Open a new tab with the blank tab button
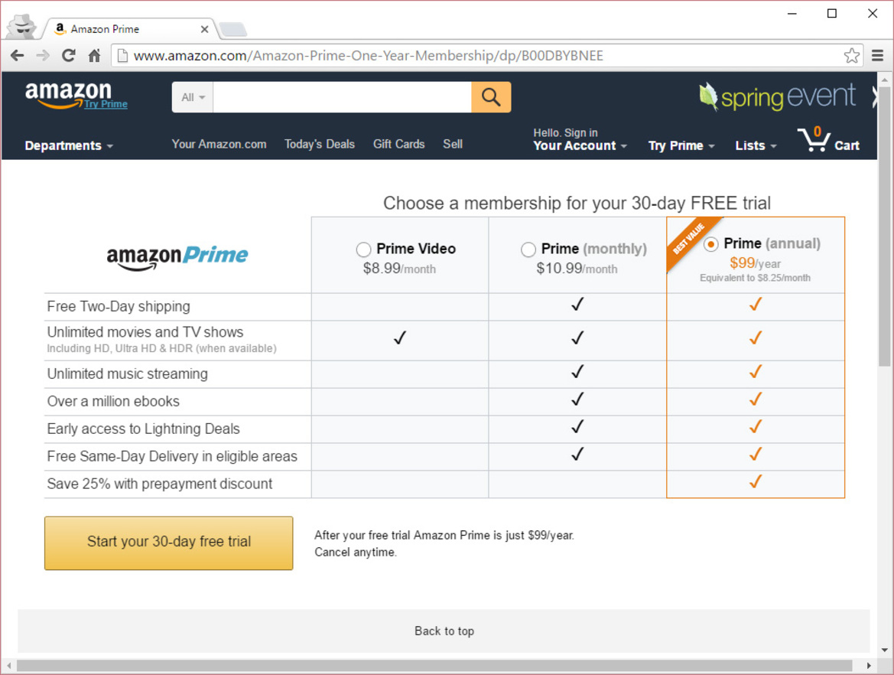 (x=232, y=29)
